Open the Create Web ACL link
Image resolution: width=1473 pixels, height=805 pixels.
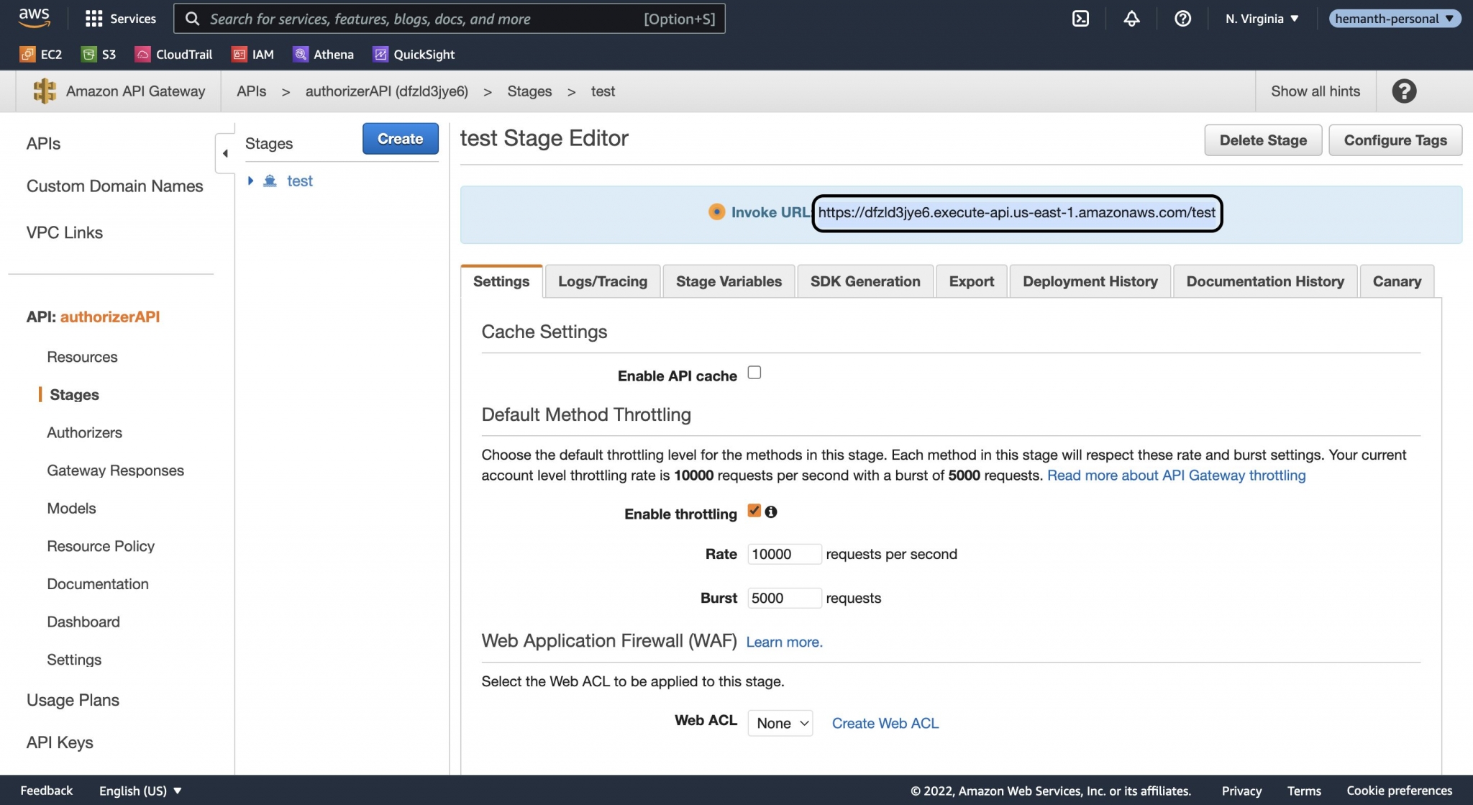coord(885,723)
